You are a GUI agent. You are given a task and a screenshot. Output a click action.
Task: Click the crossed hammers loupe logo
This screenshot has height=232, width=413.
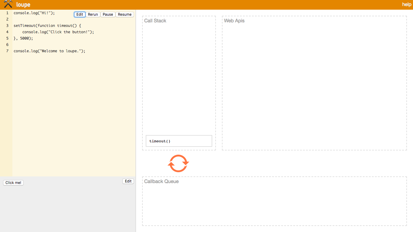click(x=8, y=4)
